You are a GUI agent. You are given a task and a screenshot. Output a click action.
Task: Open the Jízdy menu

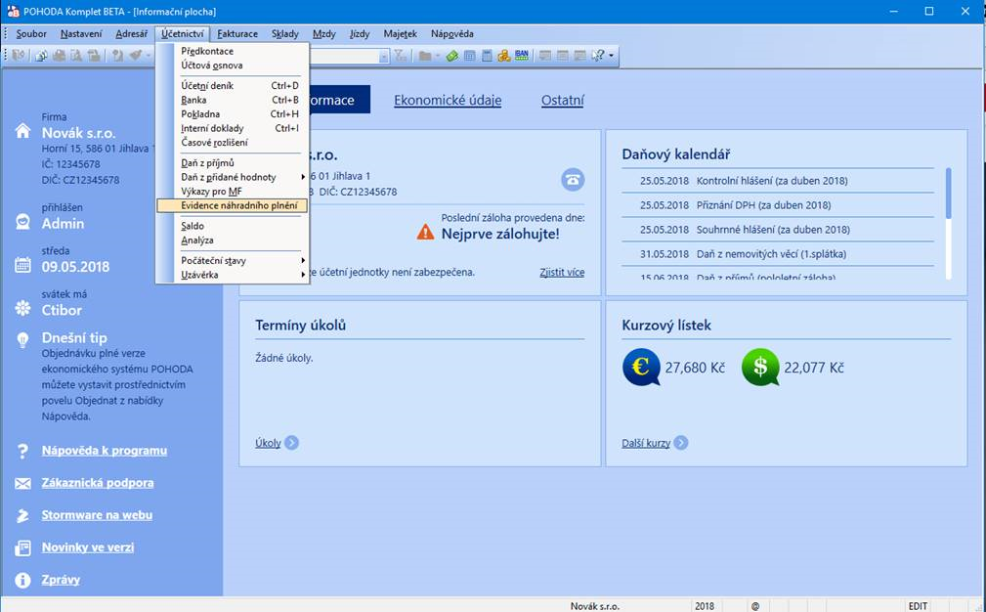pyautogui.click(x=360, y=34)
